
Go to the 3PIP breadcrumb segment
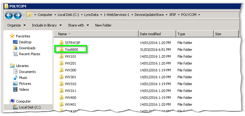(172, 15)
